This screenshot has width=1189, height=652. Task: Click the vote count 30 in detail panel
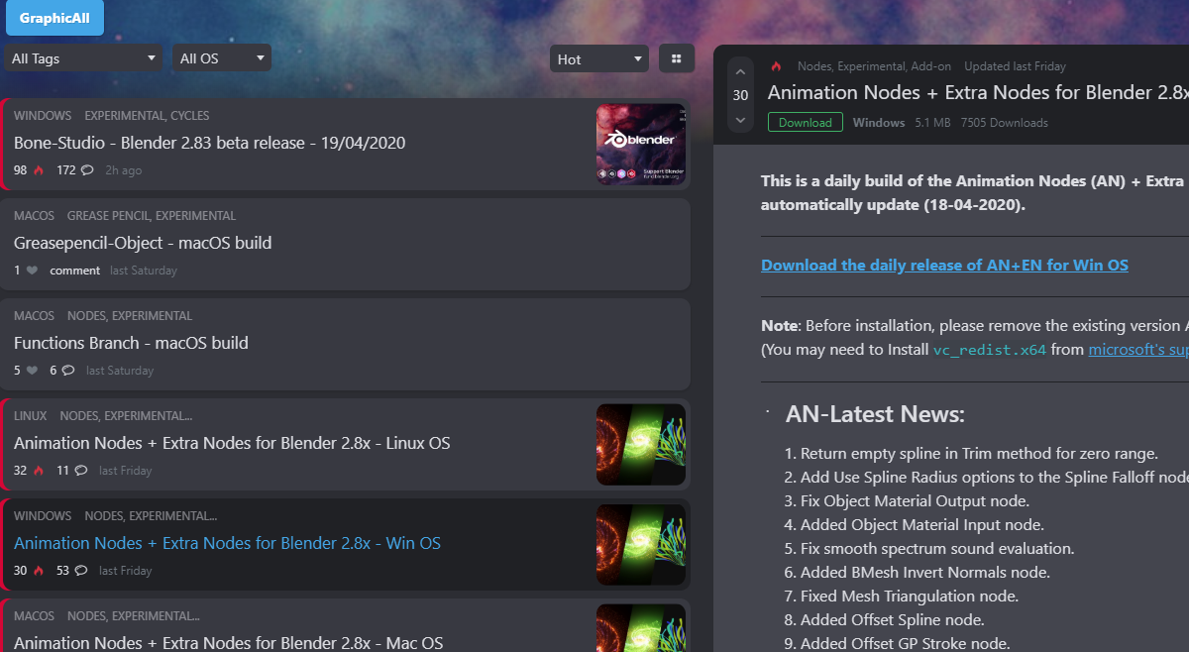click(741, 96)
